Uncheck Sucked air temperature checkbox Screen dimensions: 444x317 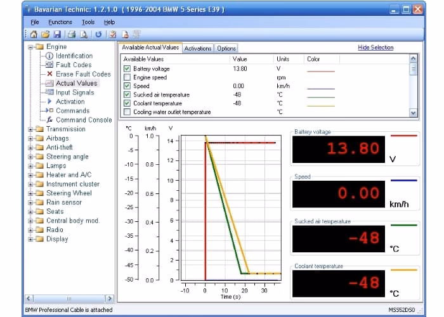[x=127, y=94]
